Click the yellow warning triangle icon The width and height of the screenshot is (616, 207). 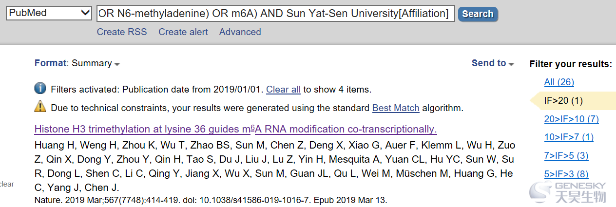coord(40,107)
